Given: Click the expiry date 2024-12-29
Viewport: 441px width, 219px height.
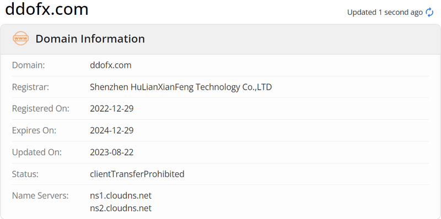Looking at the screenshot, I should coord(112,130).
